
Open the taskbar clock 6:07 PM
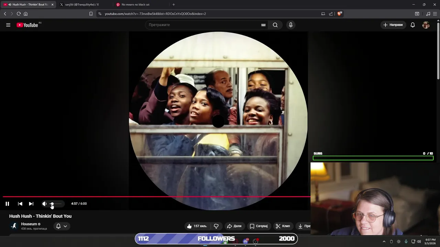point(430,242)
